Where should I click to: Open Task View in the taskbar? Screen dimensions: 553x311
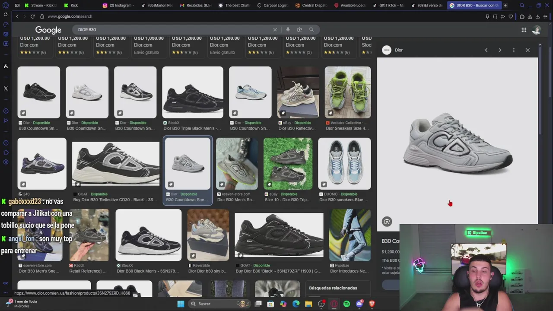[x=258, y=304]
